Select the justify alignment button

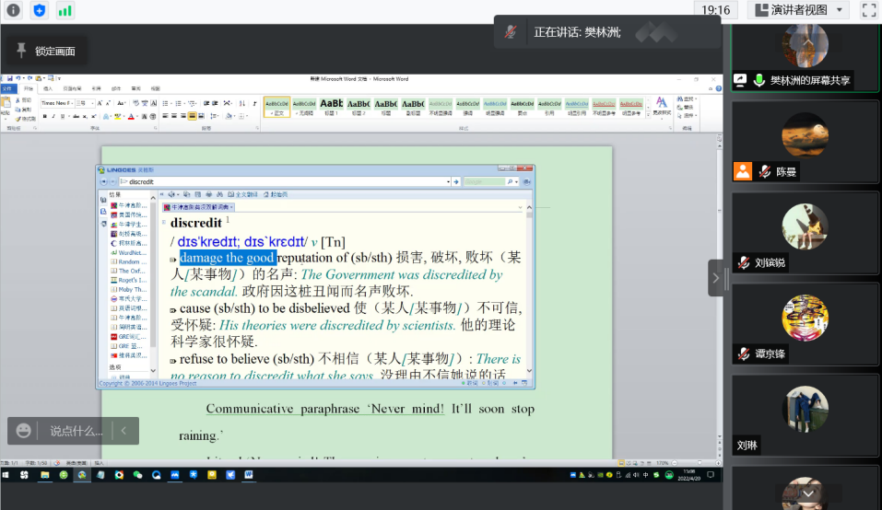click(193, 116)
